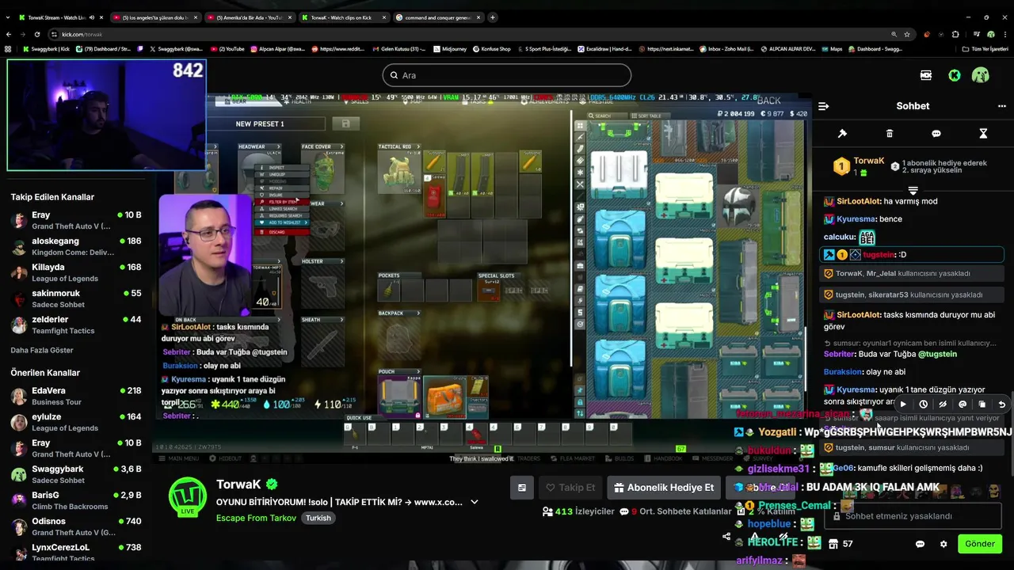Viewport: 1014px width, 570px height.
Task: Open the EdaVera Business Tour channel
Action: pos(75,396)
